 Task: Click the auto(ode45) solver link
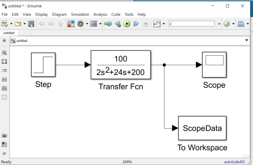click(x=234, y=162)
